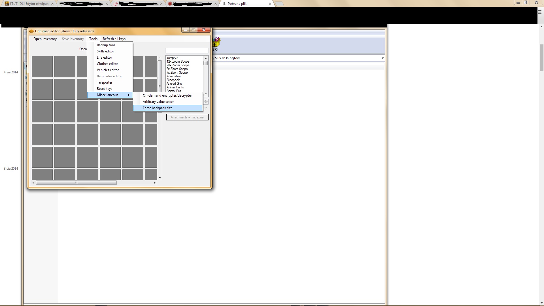Click the '4 sie 2014' date label
The height and width of the screenshot is (306, 544).
pyautogui.click(x=11, y=72)
